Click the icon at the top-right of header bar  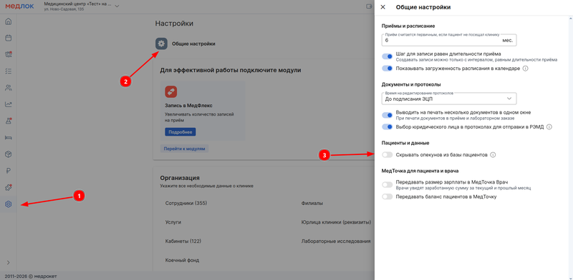(x=369, y=6)
